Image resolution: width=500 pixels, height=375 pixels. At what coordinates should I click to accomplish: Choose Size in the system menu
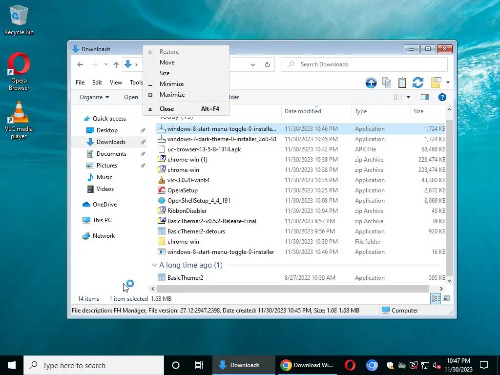pos(186,73)
